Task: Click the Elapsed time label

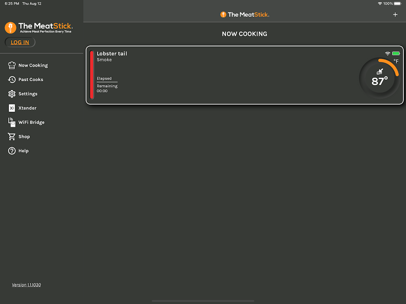Action: pyautogui.click(x=104, y=78)
